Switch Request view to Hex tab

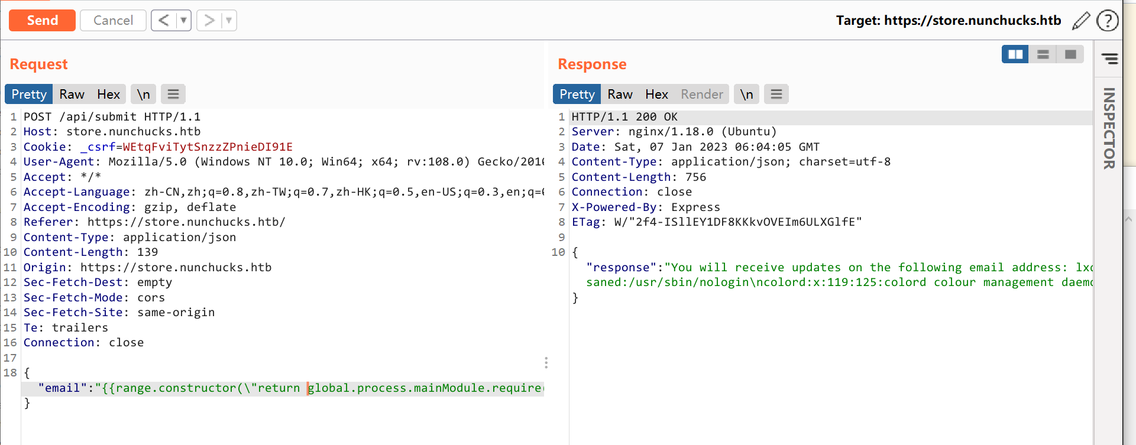(108, 94)
